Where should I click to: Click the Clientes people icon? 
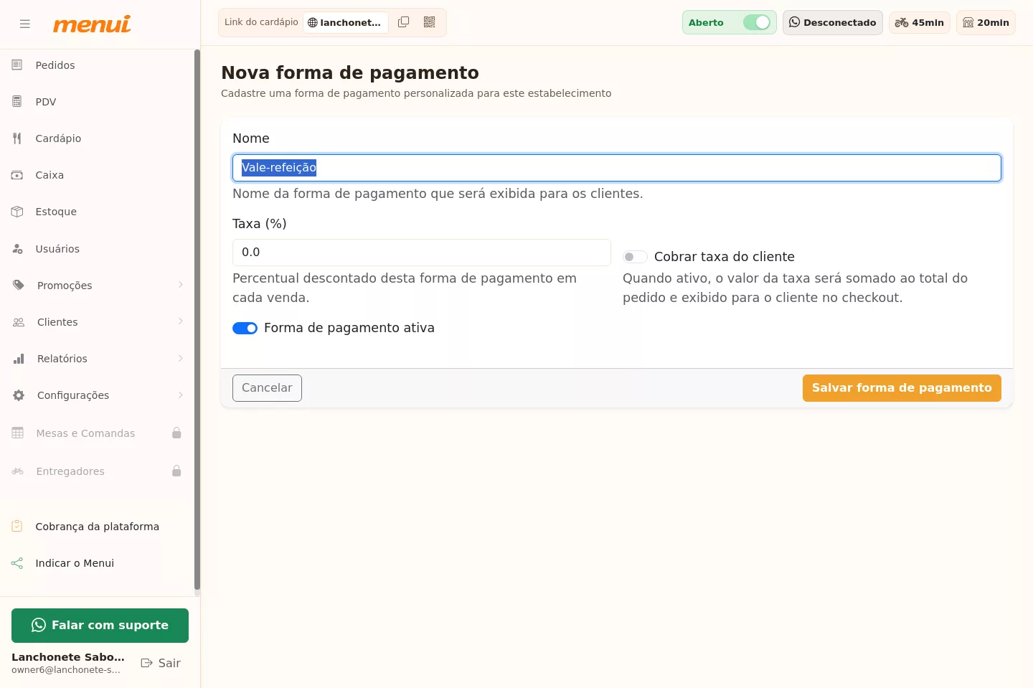click(19, 322)
